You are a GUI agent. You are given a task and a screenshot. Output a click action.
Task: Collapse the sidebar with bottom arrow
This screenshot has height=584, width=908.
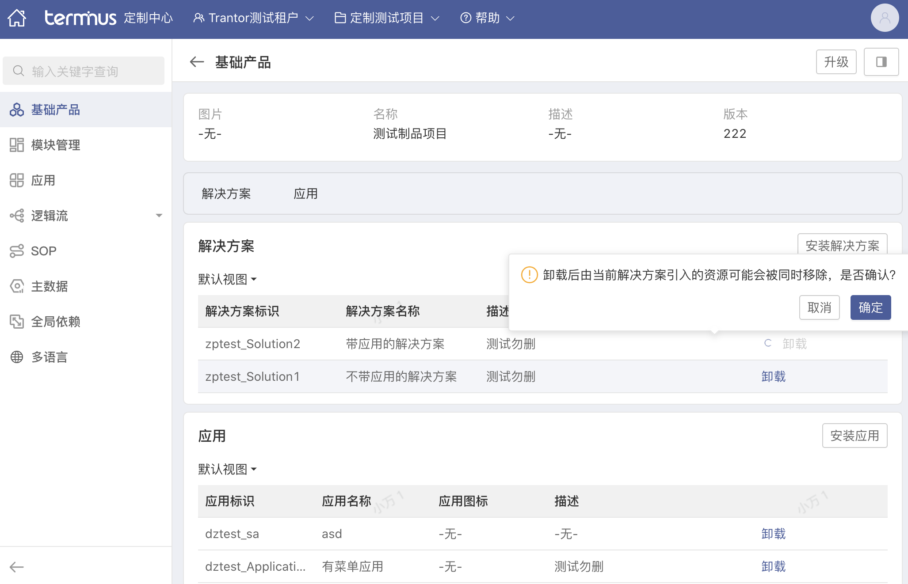coord(17,567)
